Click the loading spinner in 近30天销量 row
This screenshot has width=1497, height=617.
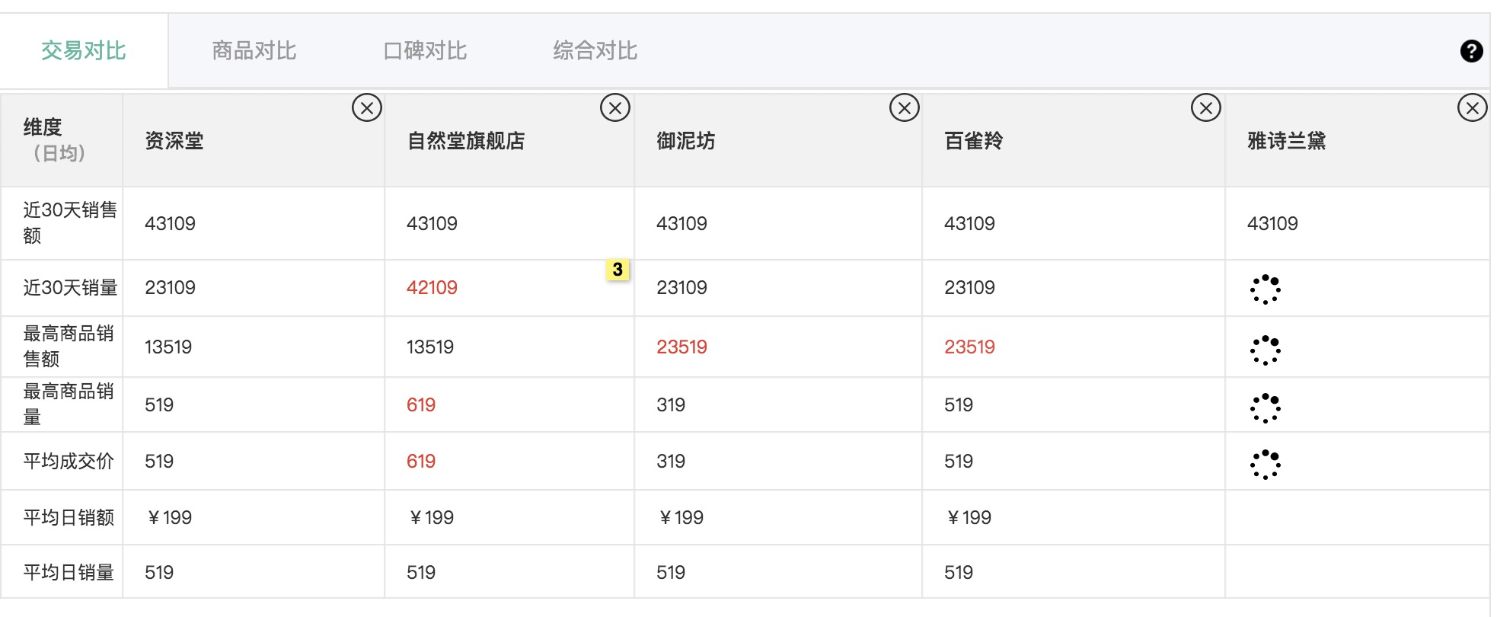[x=1266, y=289]
